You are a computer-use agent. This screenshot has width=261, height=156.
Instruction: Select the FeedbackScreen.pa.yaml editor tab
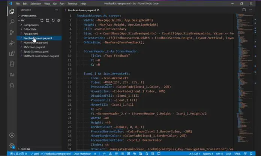click(82, 10)
